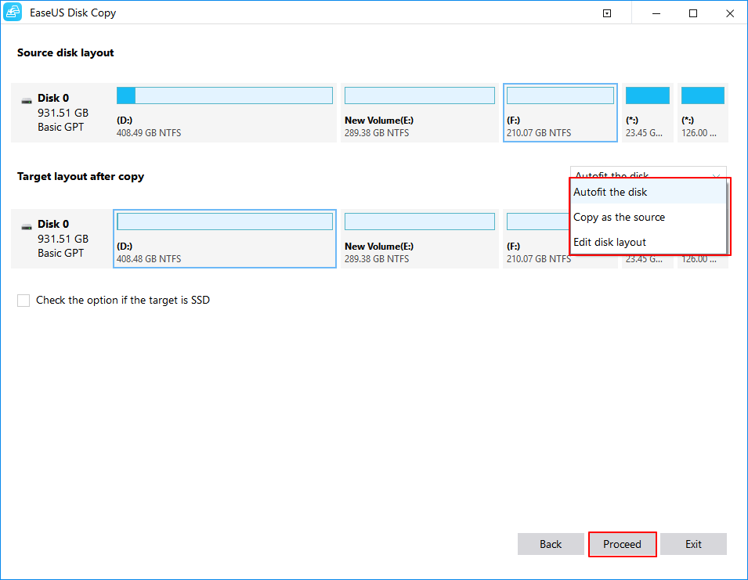Select the (D:) partition in the target layout

pyautogui.click(x=224, y=239)
